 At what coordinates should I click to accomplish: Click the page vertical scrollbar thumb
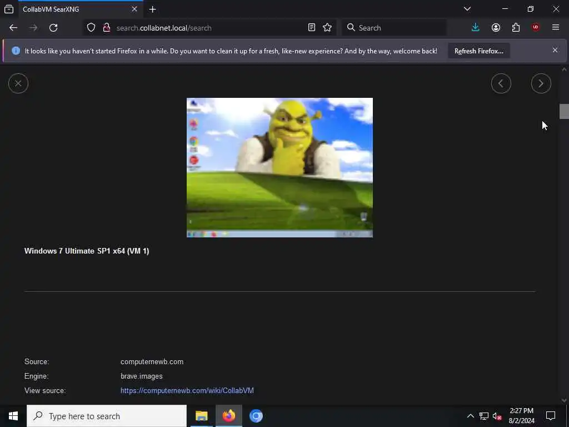tap(564, 111)
